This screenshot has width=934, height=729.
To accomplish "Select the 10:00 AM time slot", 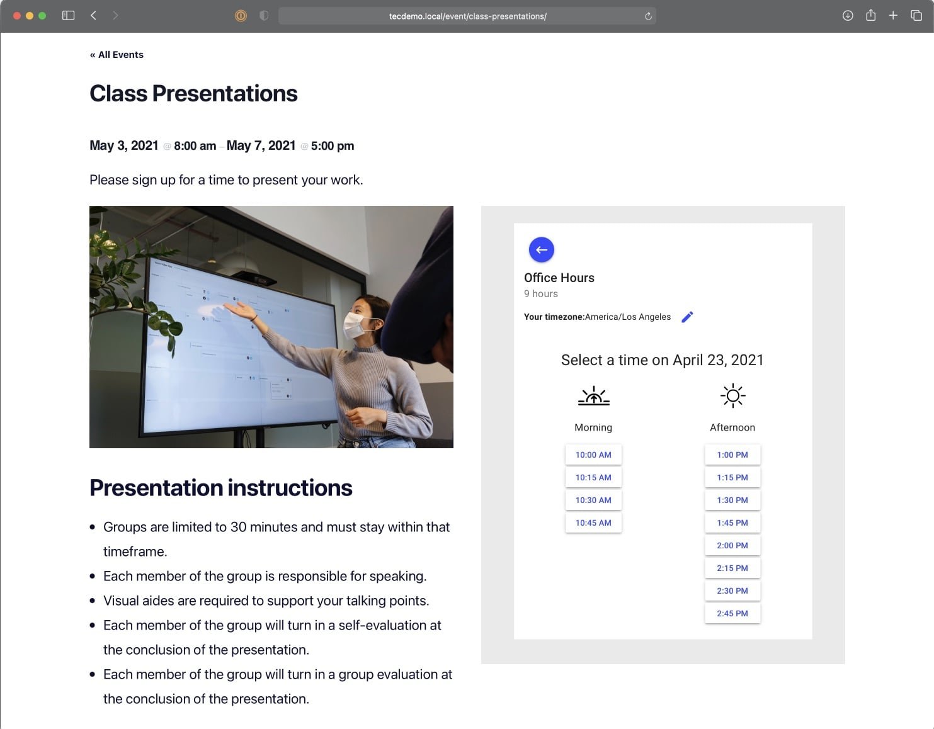I will tap(593, 455).
